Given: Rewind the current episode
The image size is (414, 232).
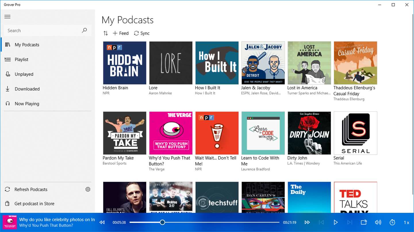Looking at the screenshot, I should click(102, 222).
